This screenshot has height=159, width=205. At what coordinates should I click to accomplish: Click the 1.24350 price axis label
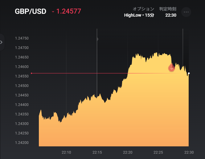22,114
